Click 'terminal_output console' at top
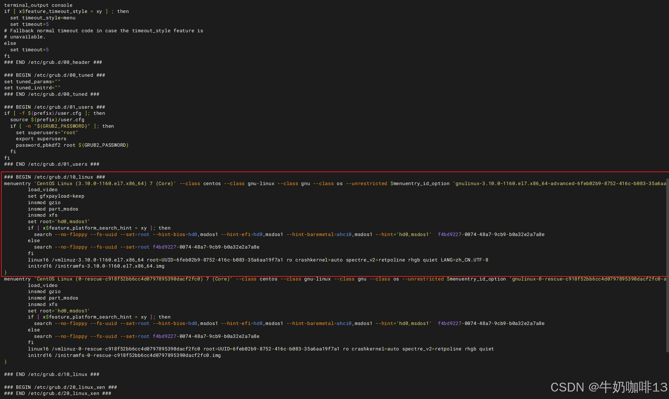Viewport: 669px width, 399px height. tap(38, 5)
